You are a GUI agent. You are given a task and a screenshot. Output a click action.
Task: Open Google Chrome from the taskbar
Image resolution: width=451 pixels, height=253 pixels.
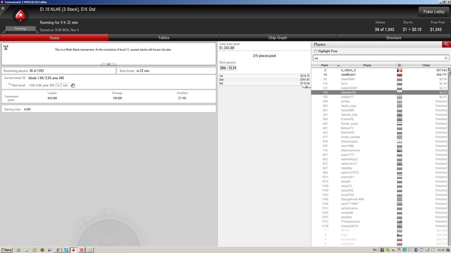click(58, 250)
